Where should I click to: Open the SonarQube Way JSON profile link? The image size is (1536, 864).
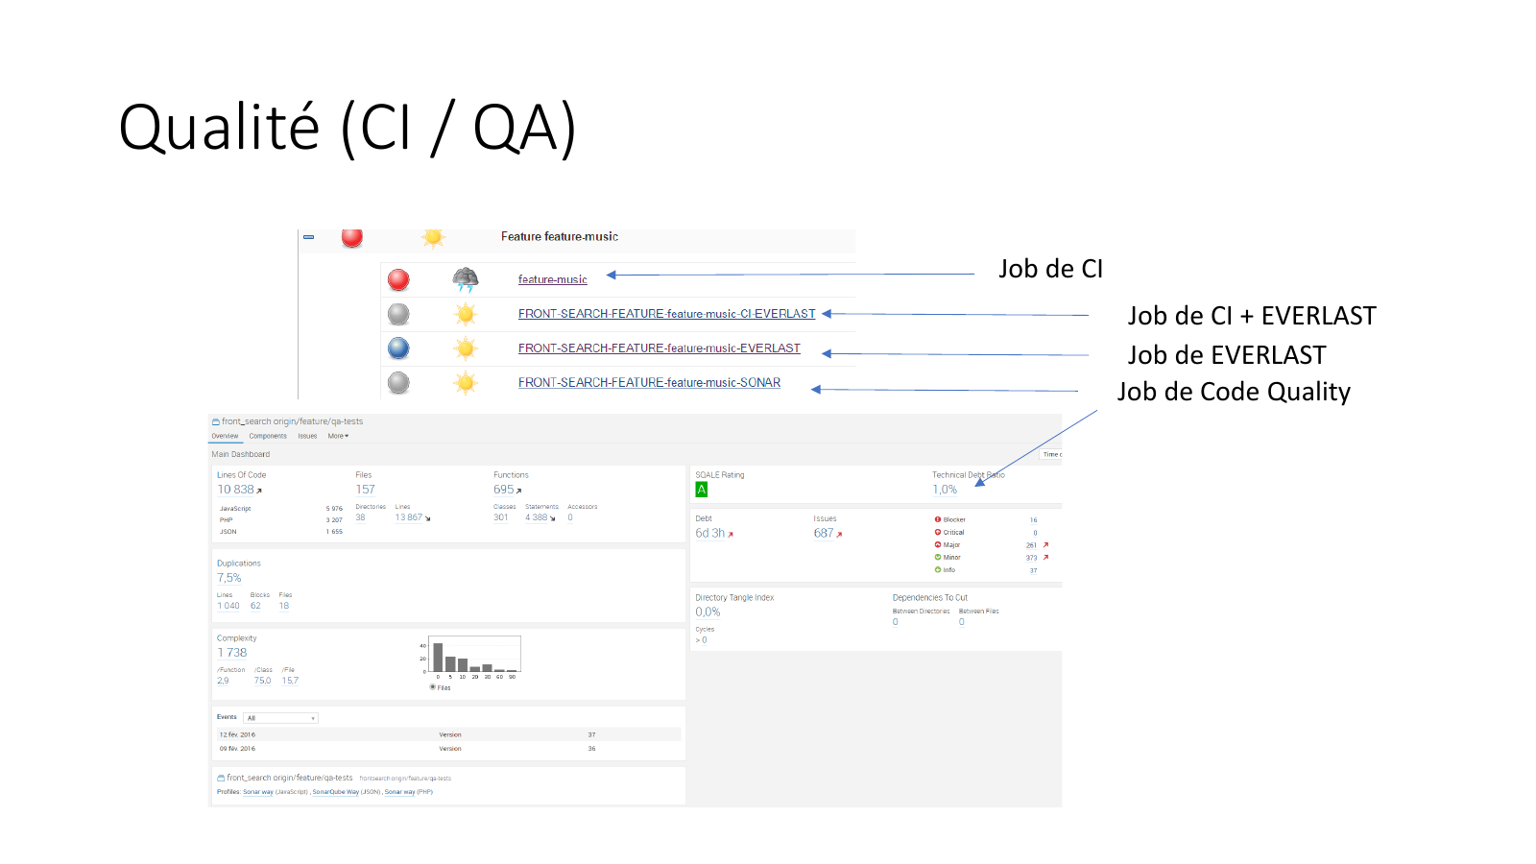click(x=335, y=792)
